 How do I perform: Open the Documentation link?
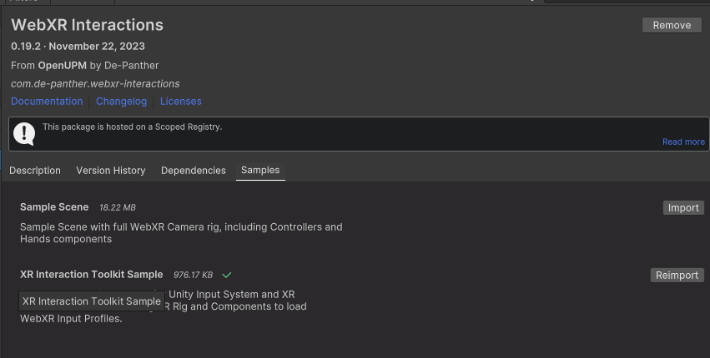tap(47, 102)
